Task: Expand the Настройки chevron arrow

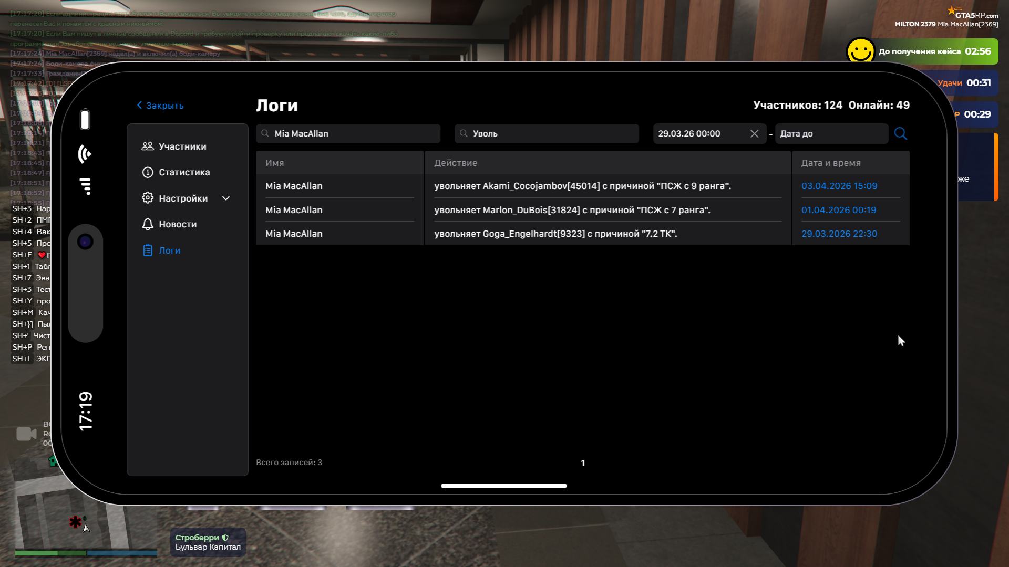Action: pos(226,198)
